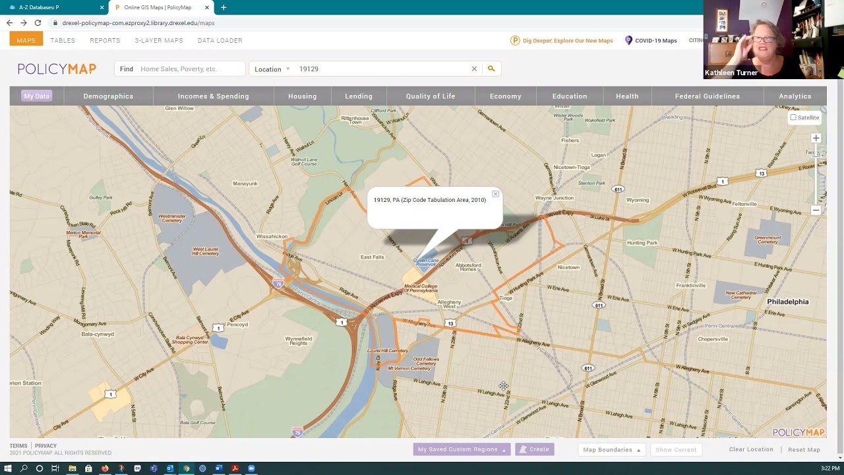844x475 pixels.
Task: Open the Health menu
Action: pos(627,96)
